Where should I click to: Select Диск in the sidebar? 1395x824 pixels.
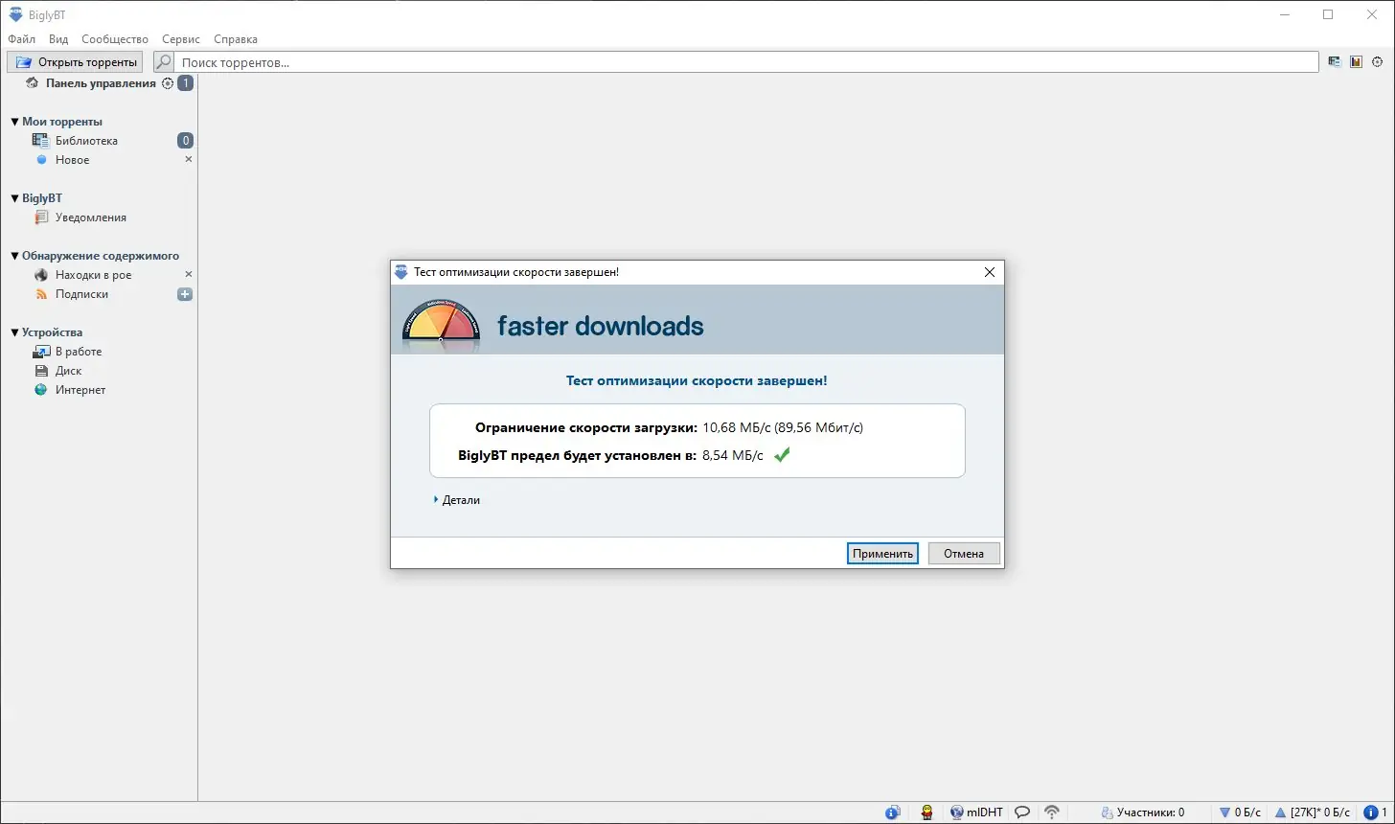(x=68, y=371)
